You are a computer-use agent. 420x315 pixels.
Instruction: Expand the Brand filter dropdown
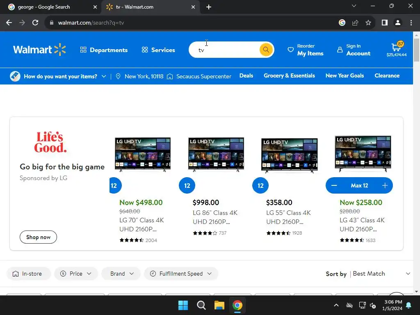(121, 274)
